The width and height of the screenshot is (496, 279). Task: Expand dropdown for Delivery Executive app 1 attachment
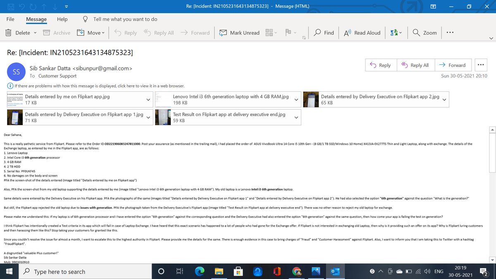148,117
